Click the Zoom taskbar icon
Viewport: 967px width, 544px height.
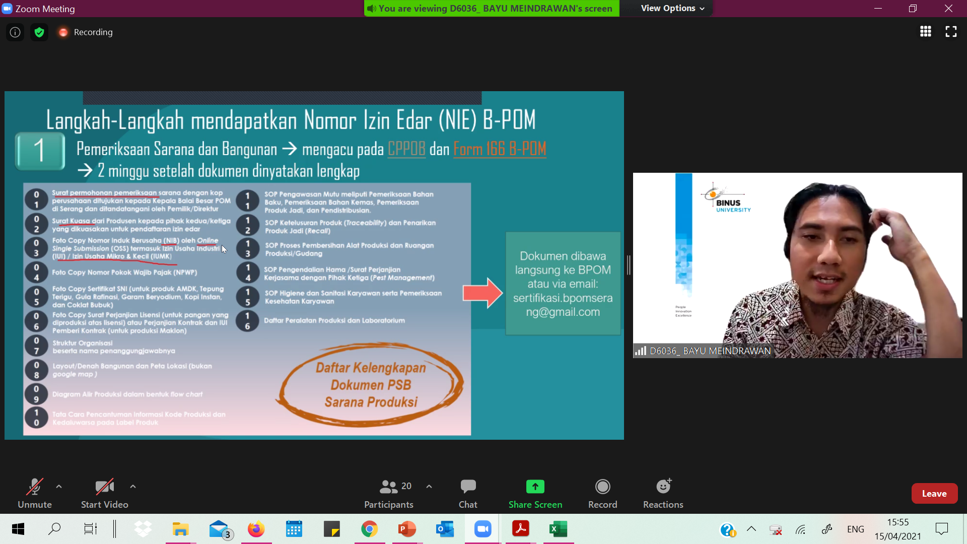(x=482, y=529)
